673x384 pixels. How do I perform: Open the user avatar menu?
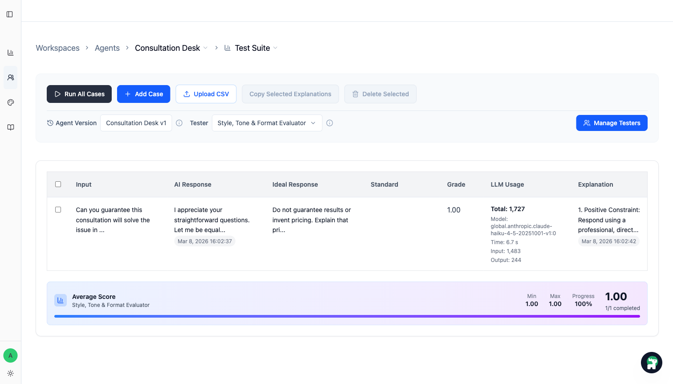click(x=10, y=355)
